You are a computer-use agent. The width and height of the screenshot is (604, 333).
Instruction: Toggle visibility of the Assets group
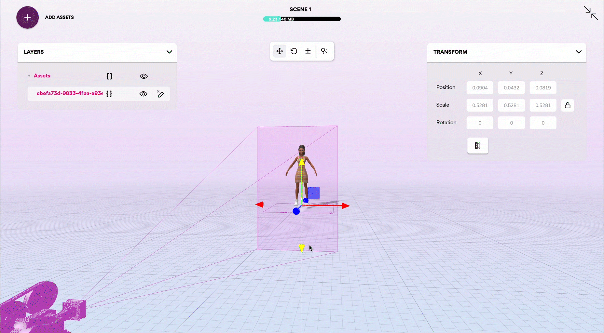coord(144,76)
